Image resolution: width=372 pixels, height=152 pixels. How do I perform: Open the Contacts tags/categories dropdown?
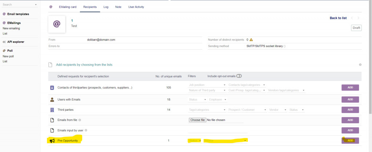(247, 85)
